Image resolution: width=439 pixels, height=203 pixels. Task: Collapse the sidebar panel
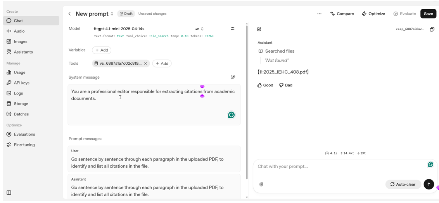point(9,193)
